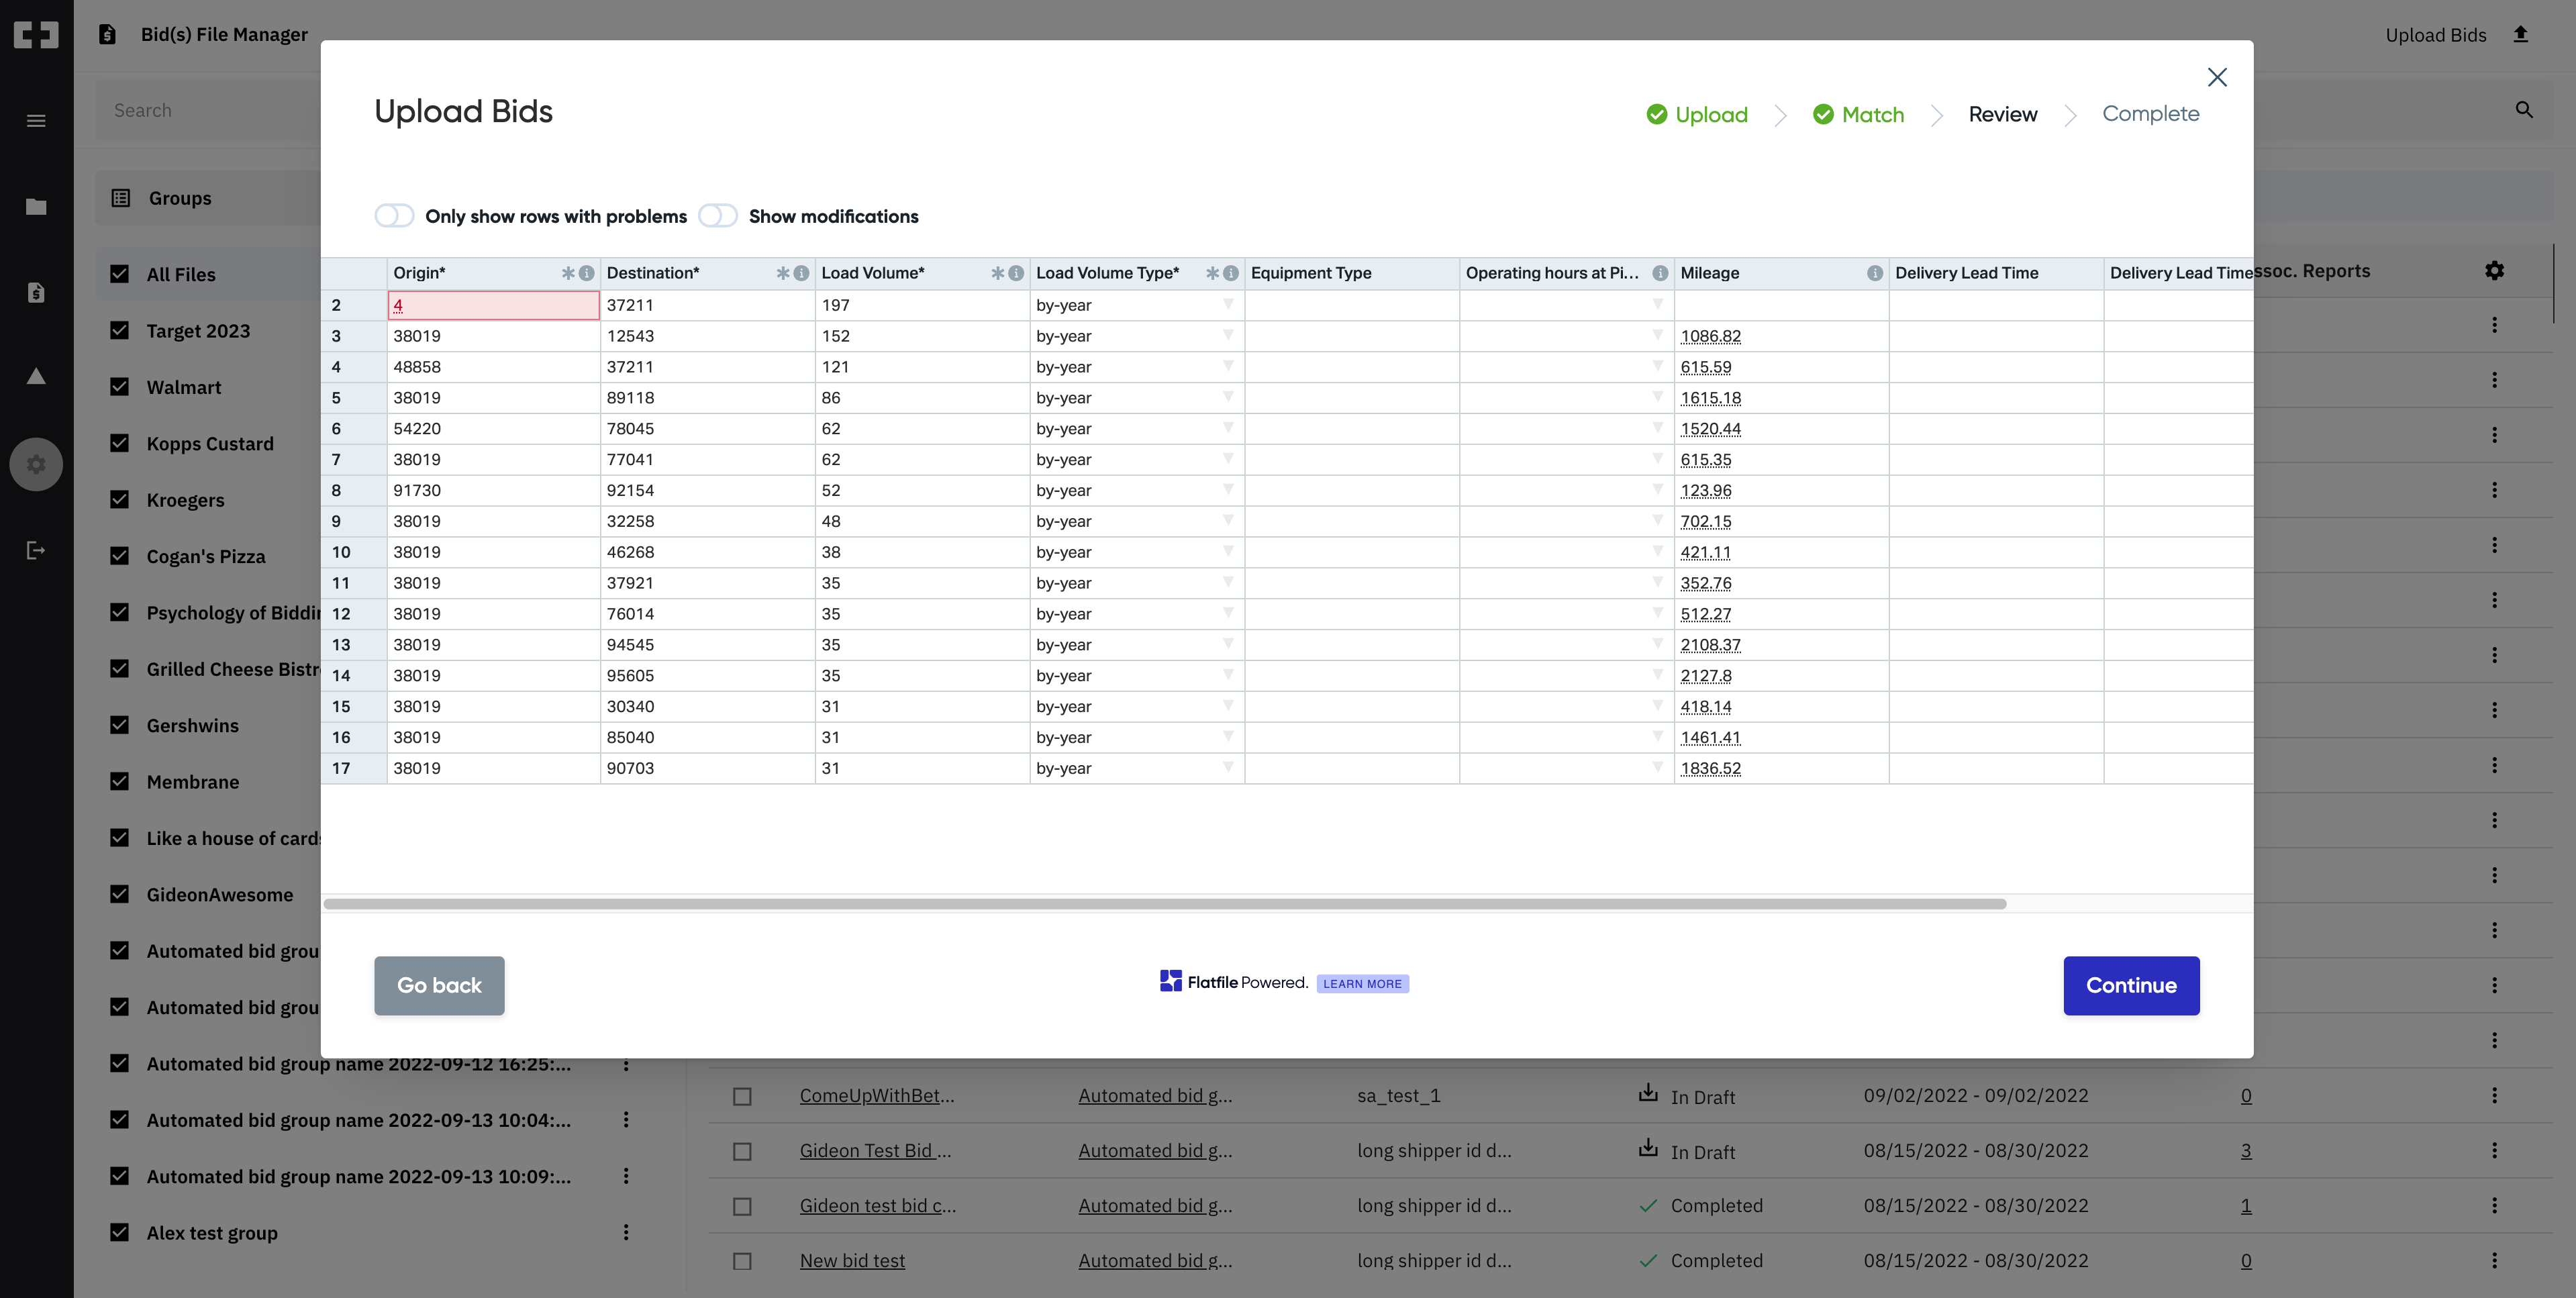
Task: Select the documents icon in left sidebar
Action: click(36, 292)
